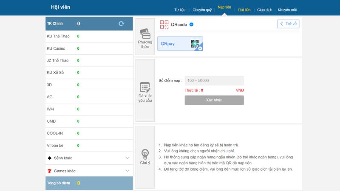Select the KU Casino wallet row
The height and width of the screenshot is (191, 340).
[x=89, y=48]
